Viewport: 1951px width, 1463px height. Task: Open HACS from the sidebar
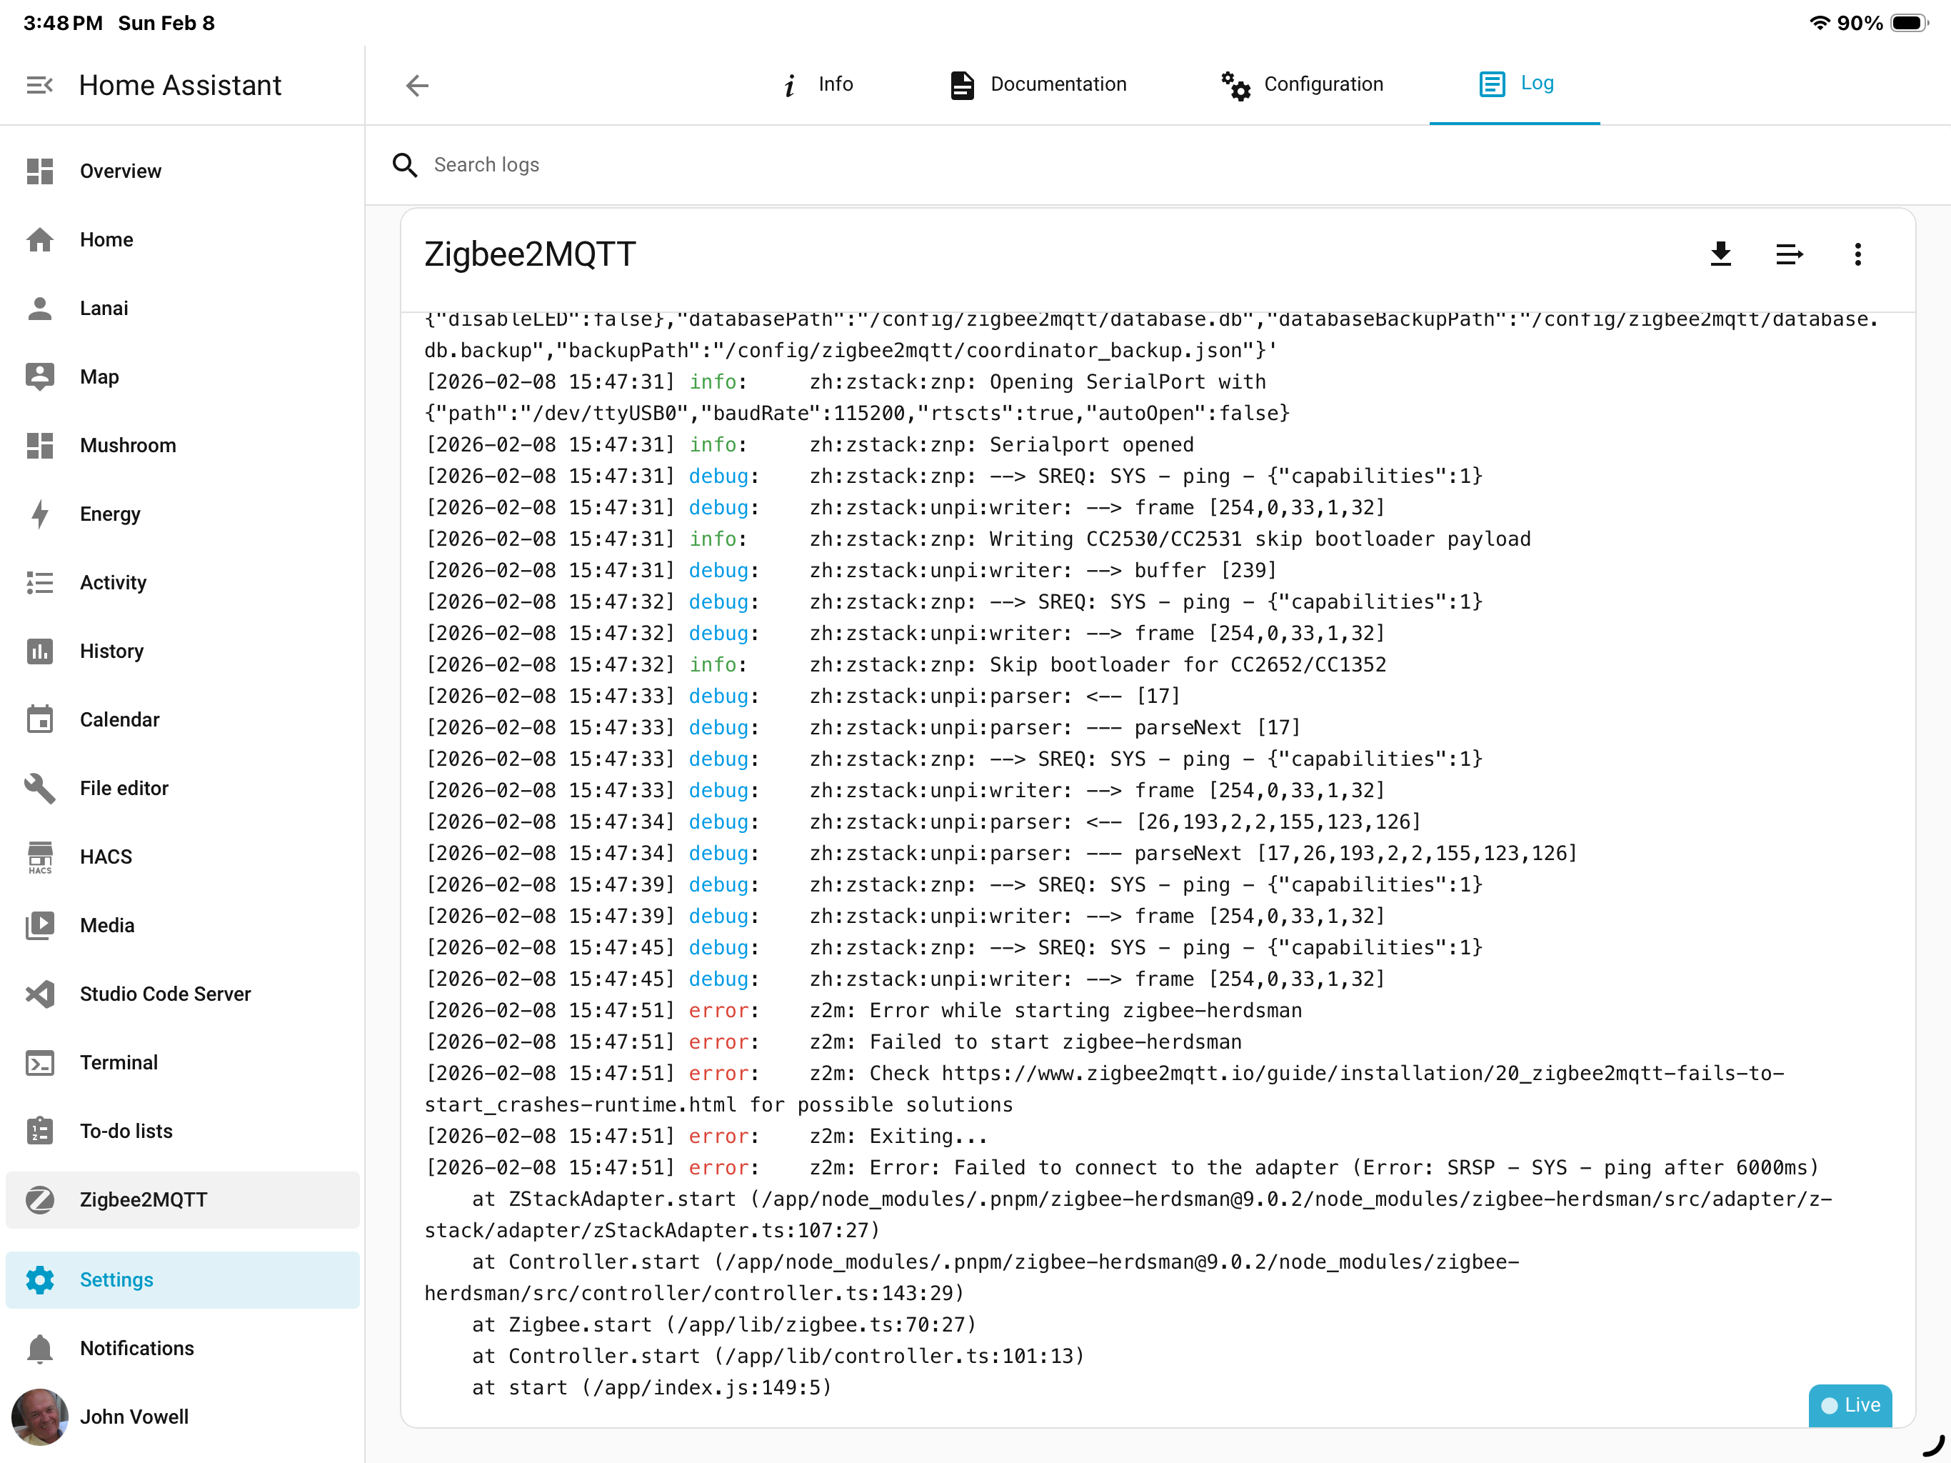(x=106, y=857)
